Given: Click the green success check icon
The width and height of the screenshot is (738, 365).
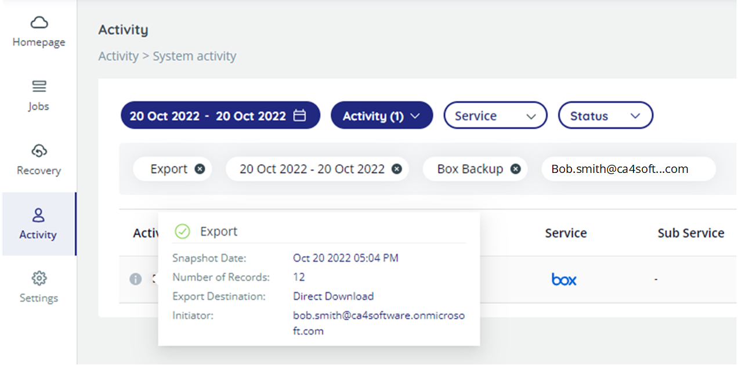Looking at the screenshot, I should (182, 232).
